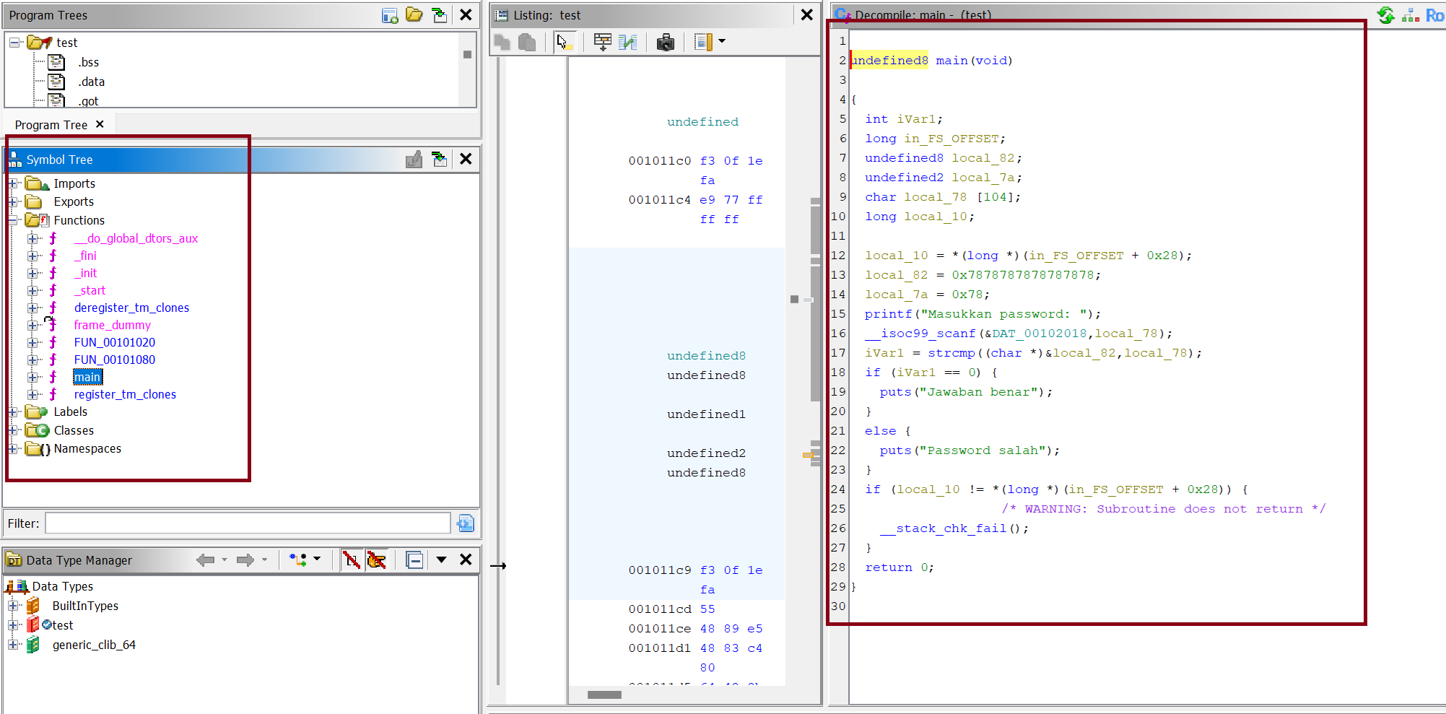Viewport: 1446px width, 714px height.
Task: Select the _fini function in Symbol Tree
Action: [x=85, y=256]
